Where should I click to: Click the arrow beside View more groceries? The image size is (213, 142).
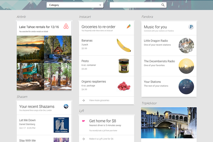(83, 100)
